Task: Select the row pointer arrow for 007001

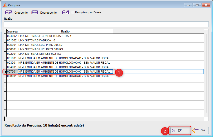Action: [6, 72]
